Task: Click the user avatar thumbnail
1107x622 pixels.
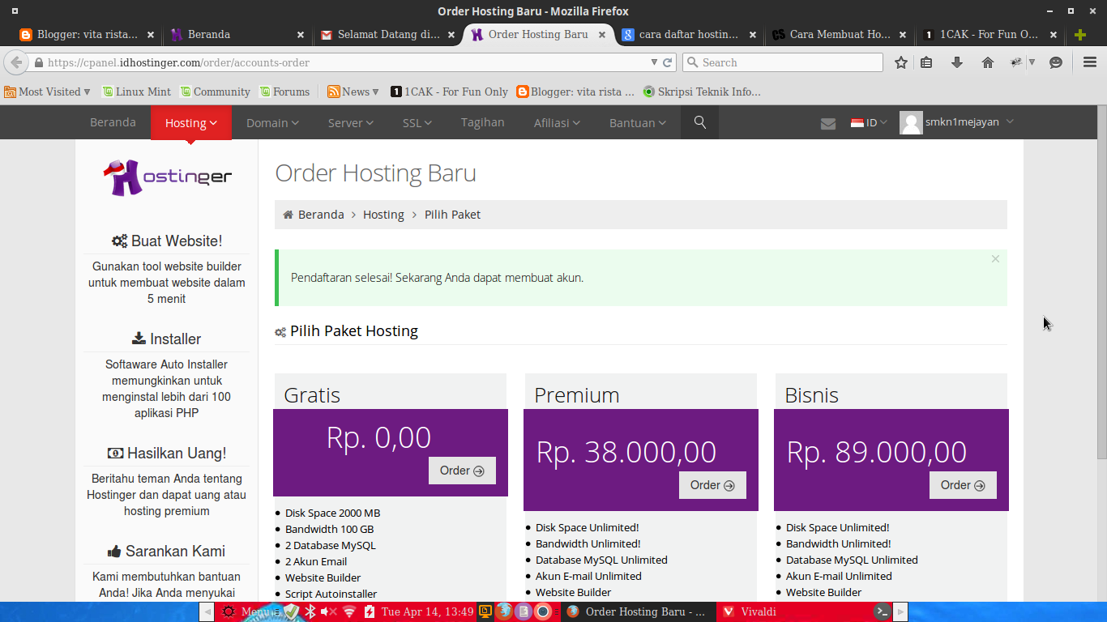Action: coord(911,123)
